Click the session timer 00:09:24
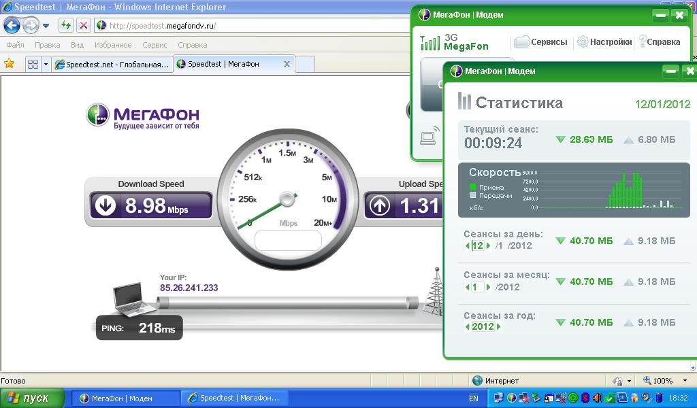This screenshot has width=697, height=408. click(x=493, y=143)
